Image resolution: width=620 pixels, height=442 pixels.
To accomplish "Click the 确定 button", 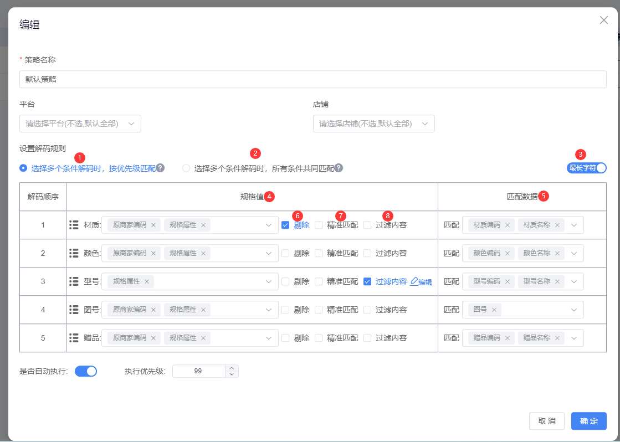I will point(588,421).
